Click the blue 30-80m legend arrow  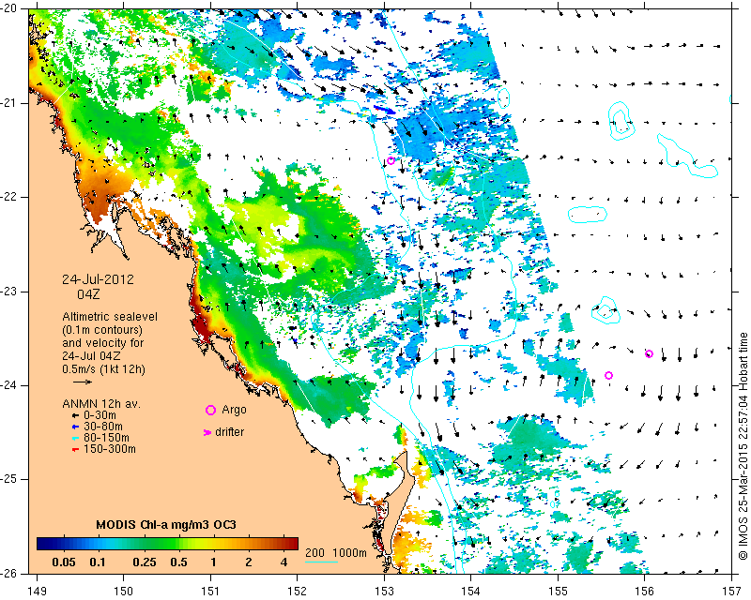(75, 427)
